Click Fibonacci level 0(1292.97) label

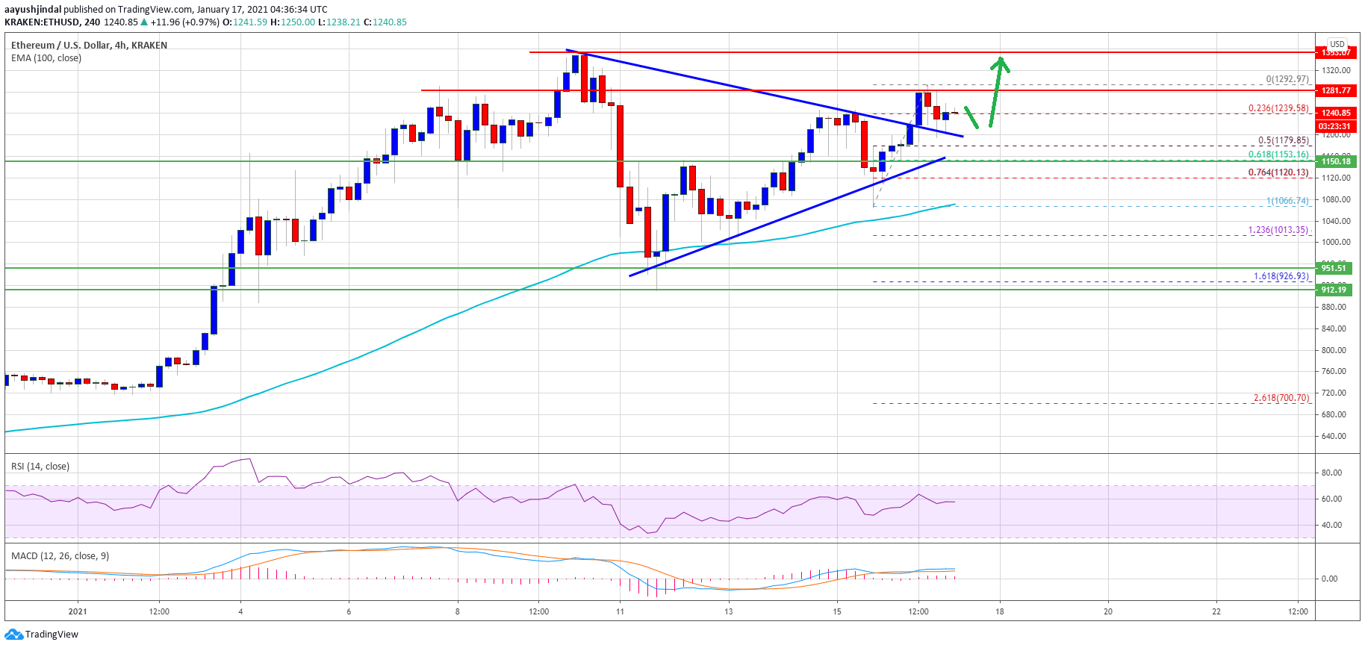tap(1287, 79)
